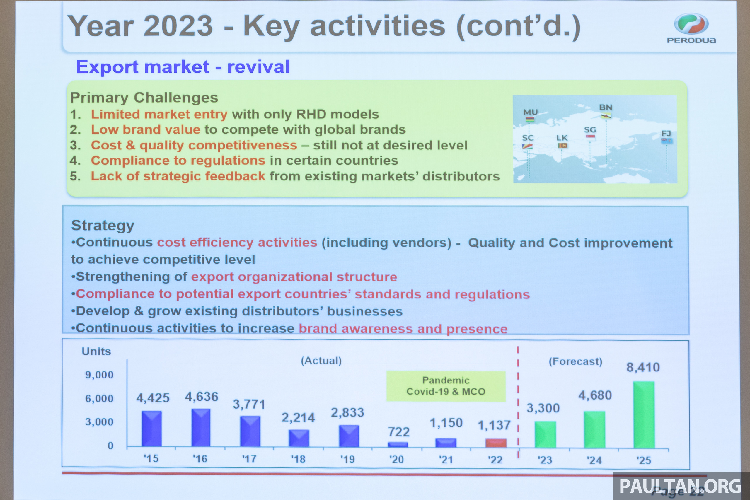This screenshot has height=500, width=750.
Task: Select the green '24 forecast bar 4,680
Action: pyautogui.click(x=594, y=429)
